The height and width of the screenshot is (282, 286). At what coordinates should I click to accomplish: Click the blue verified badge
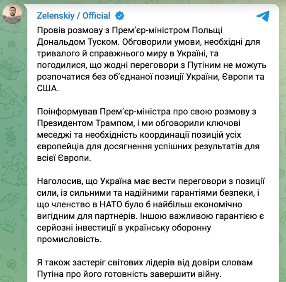(x=119, y=16)
